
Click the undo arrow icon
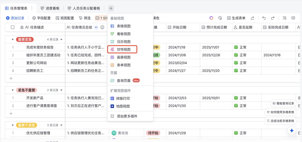(x=264, y=18)
